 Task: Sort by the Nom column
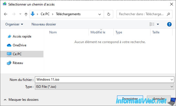(53, 32)
